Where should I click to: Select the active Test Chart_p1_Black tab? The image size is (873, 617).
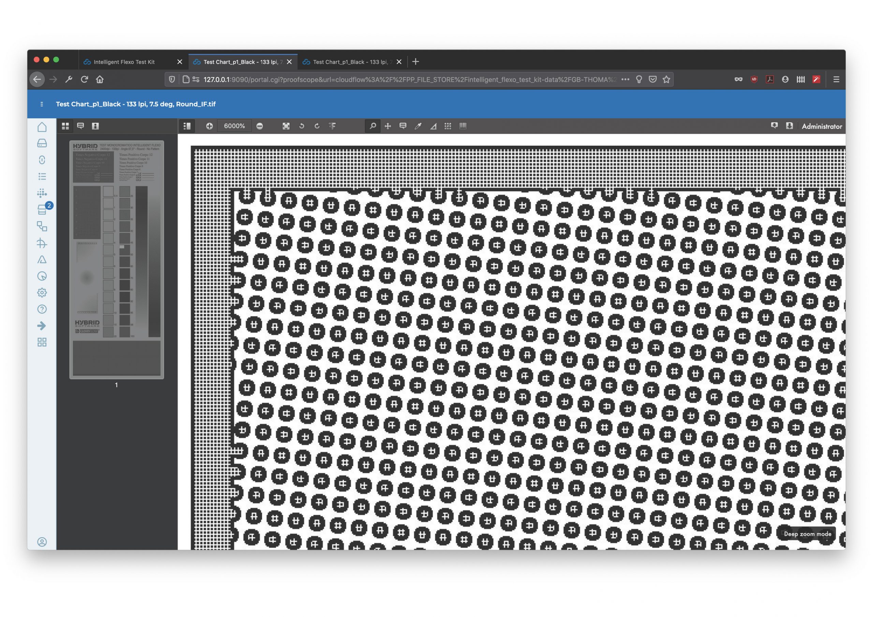tap(243, 62)
